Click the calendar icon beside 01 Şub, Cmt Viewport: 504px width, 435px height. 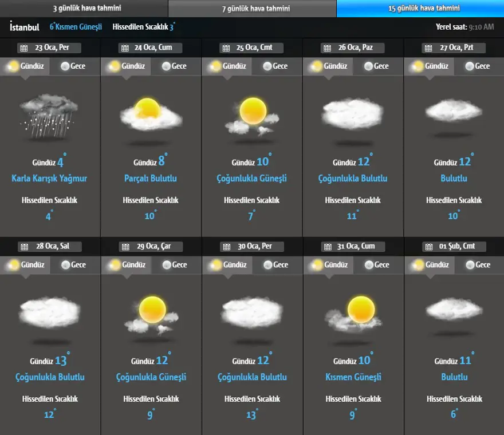coord(428,247)
